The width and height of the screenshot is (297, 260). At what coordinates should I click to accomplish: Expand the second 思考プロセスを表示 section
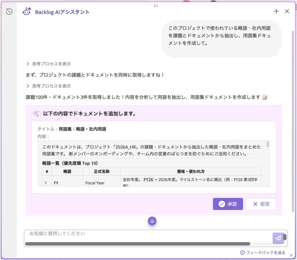pyautogui.click(x=49, y=86)
